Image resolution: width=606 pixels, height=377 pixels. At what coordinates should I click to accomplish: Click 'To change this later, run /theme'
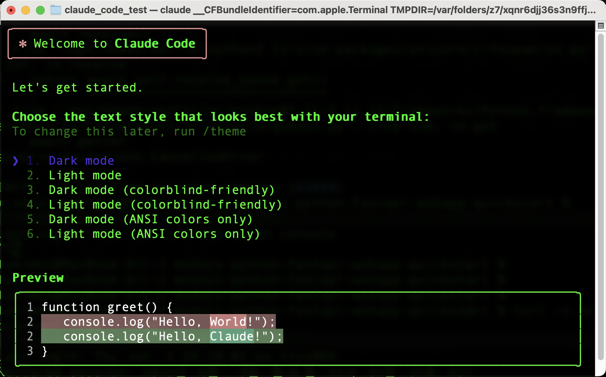click(x=129, y=131)
